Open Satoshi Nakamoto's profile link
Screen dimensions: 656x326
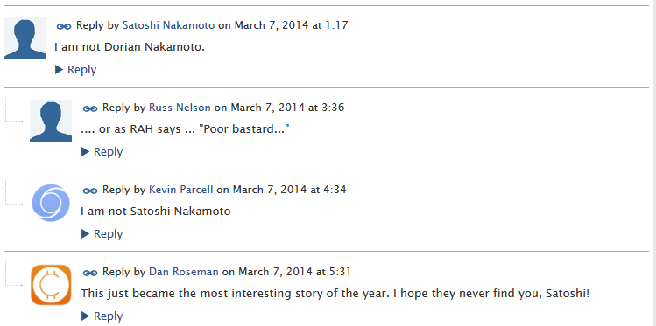pyautogui.click(x=169, y=25)
